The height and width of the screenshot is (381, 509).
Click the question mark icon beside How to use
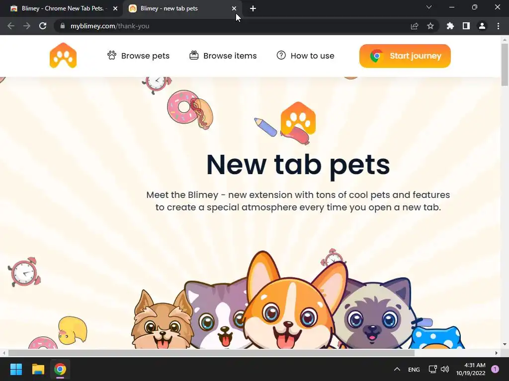[x=281, y=55]
